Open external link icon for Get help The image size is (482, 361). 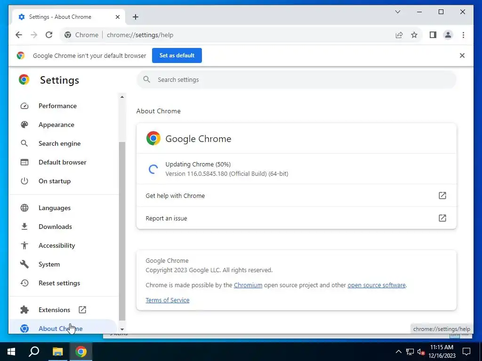point(442,196)
